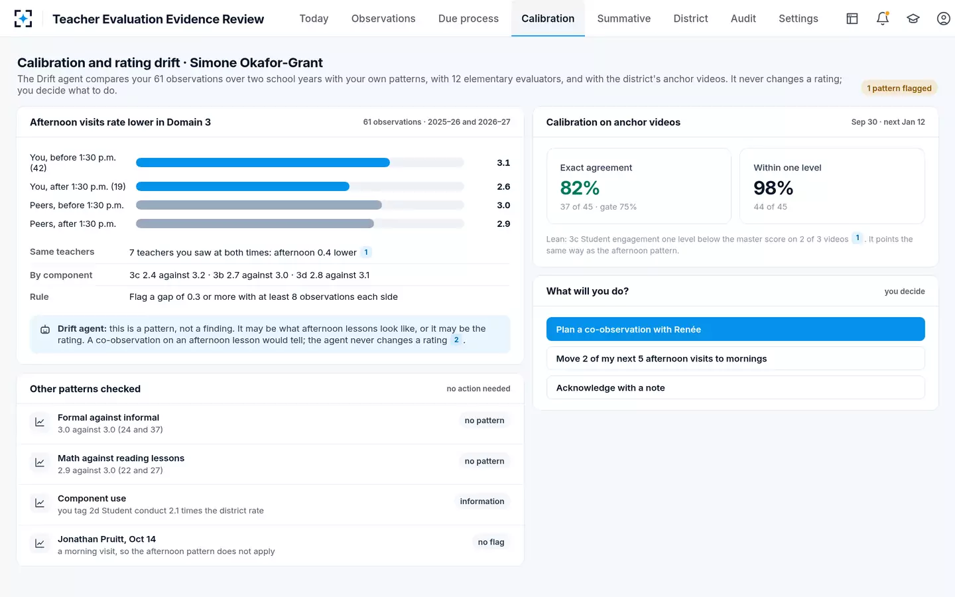
Task: Click the 'no flag' badge for Jonathan Pruitt
Action: tap(491, 542)
